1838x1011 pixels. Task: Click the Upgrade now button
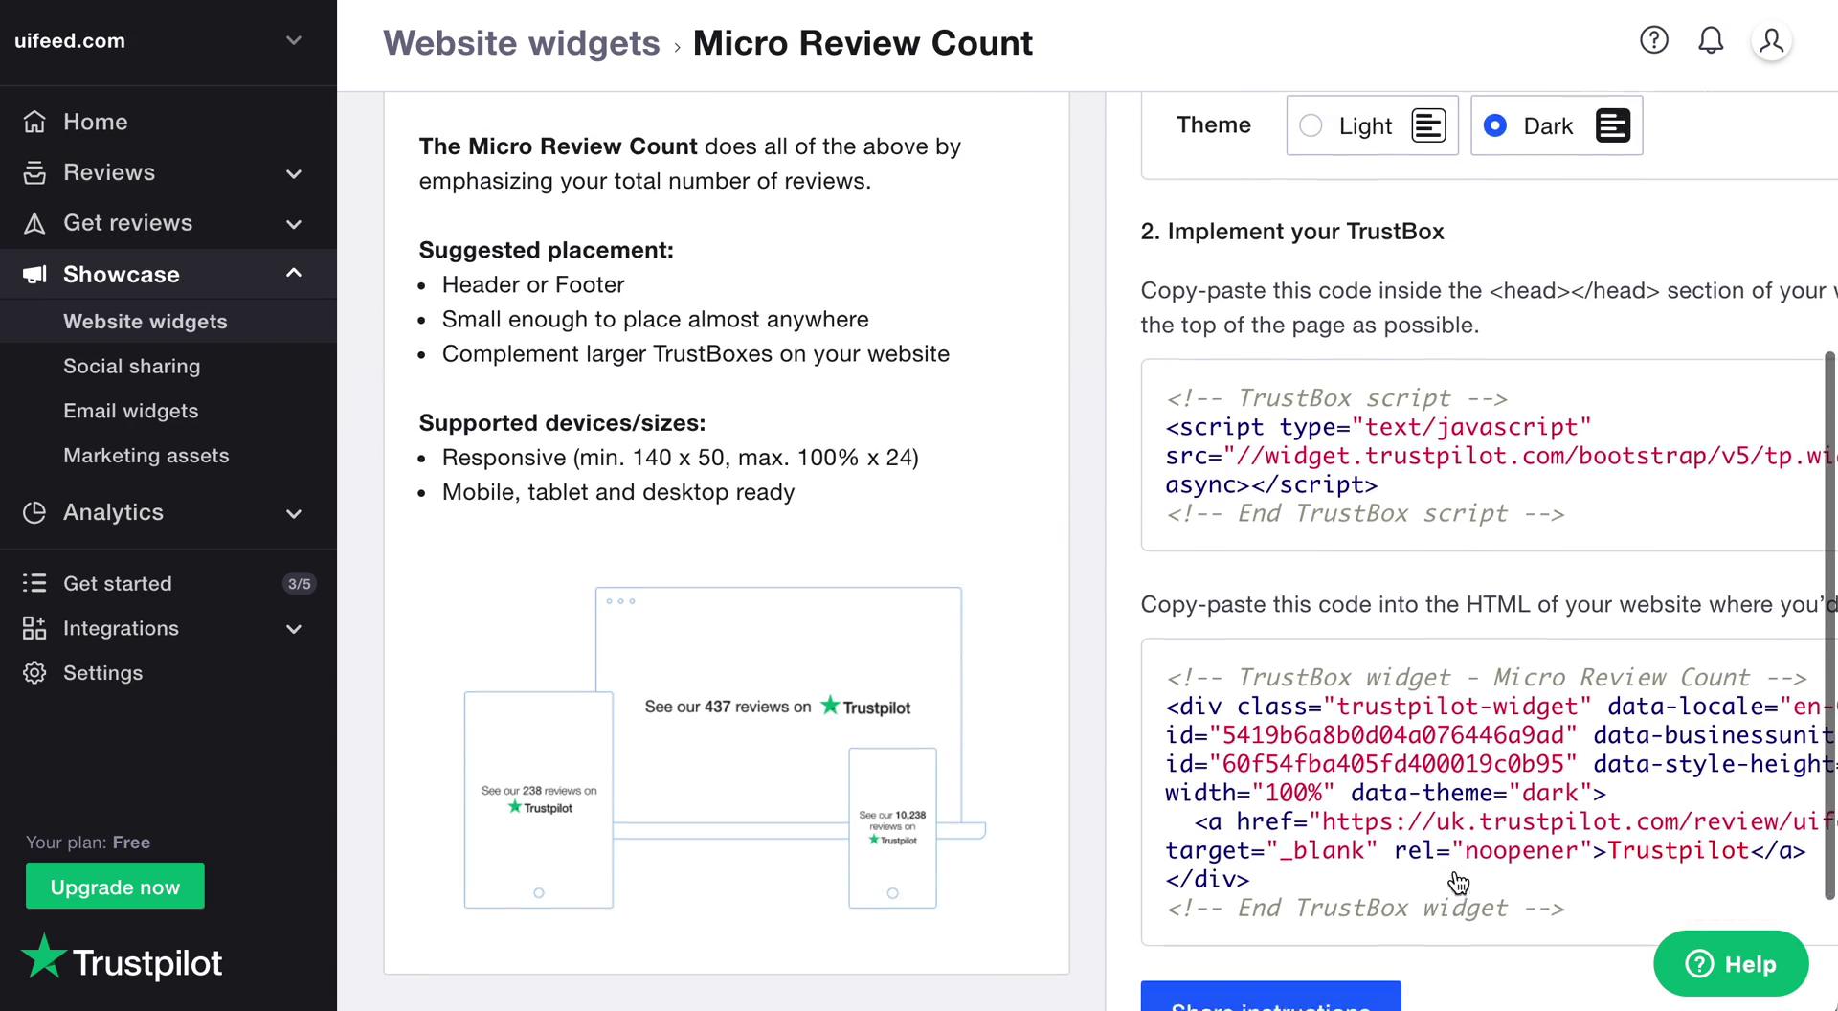(x=115, y=887)
